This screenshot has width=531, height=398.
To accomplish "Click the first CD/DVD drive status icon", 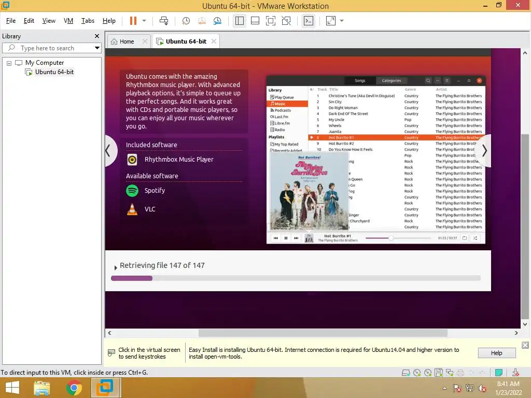I will 417,373.
